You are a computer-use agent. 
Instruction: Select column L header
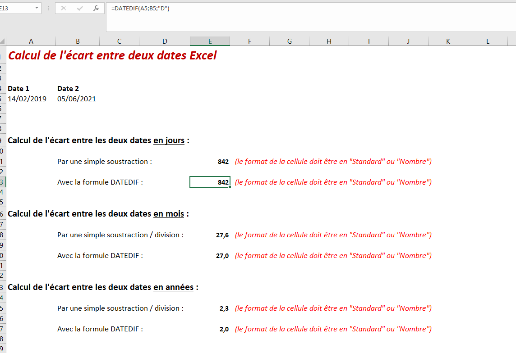coord(488,41)
